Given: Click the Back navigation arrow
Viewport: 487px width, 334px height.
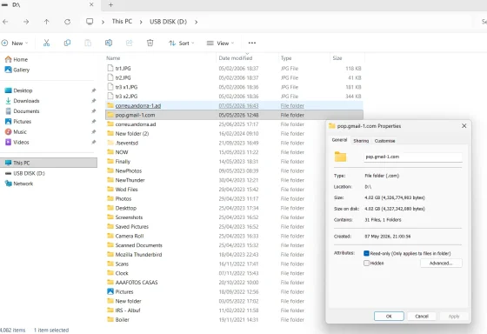Looking at the screenshot, I should [5, 22].
